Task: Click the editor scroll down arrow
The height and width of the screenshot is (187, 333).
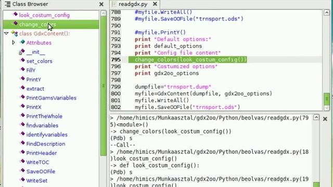Action: point(327,108)
